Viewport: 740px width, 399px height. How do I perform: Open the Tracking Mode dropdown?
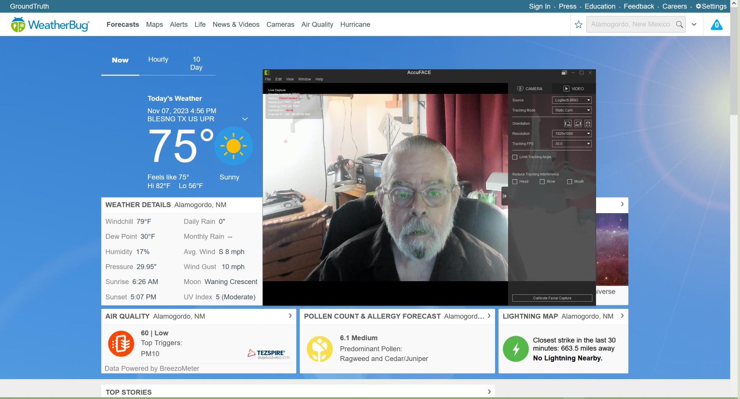[572, 110]
